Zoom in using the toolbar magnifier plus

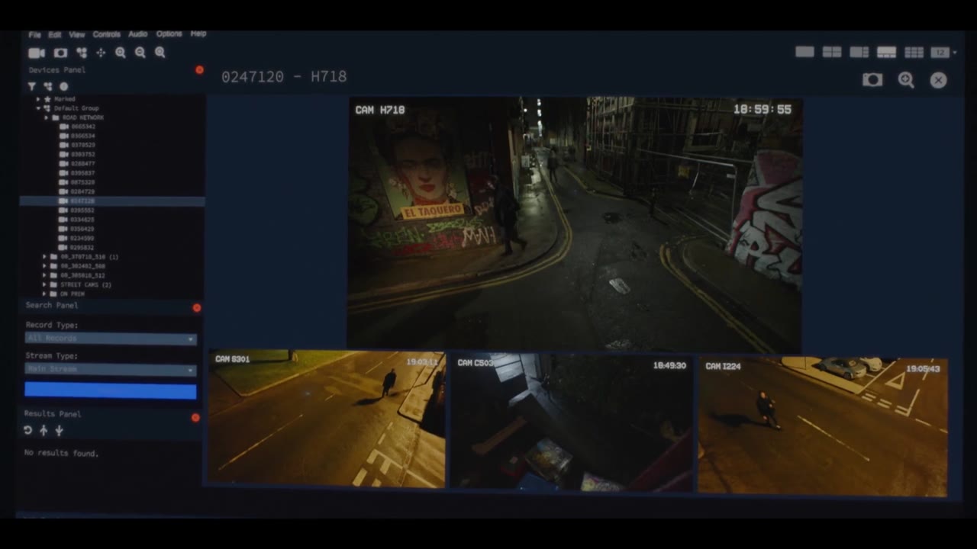coord(121,53)
